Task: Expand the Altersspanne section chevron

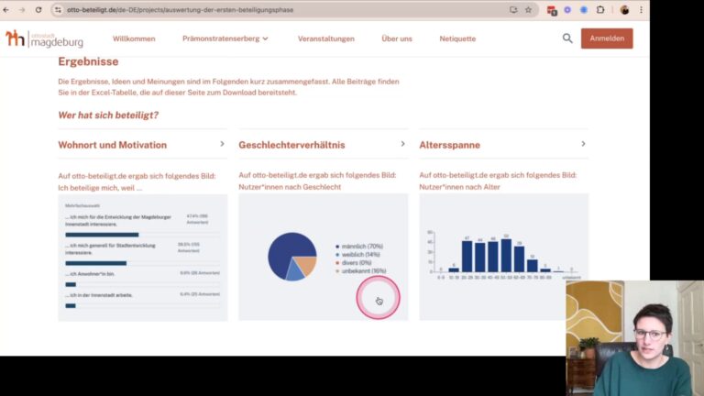Action: [x=583, y=144]
